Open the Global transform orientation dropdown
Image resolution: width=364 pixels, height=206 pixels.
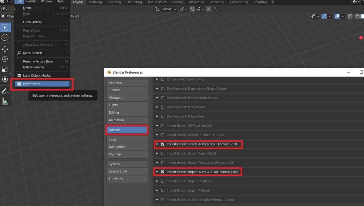166,9
